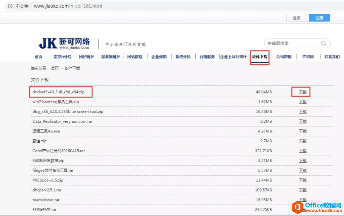Click file name FTP服务器.rar

coord(44,210)
